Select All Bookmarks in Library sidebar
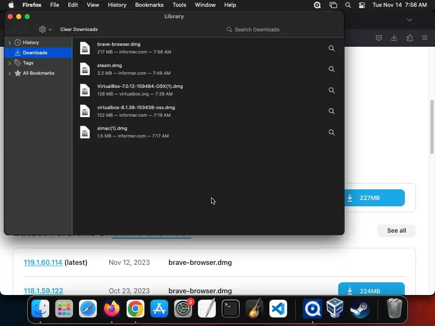435x326 pixels. point(38,73)
